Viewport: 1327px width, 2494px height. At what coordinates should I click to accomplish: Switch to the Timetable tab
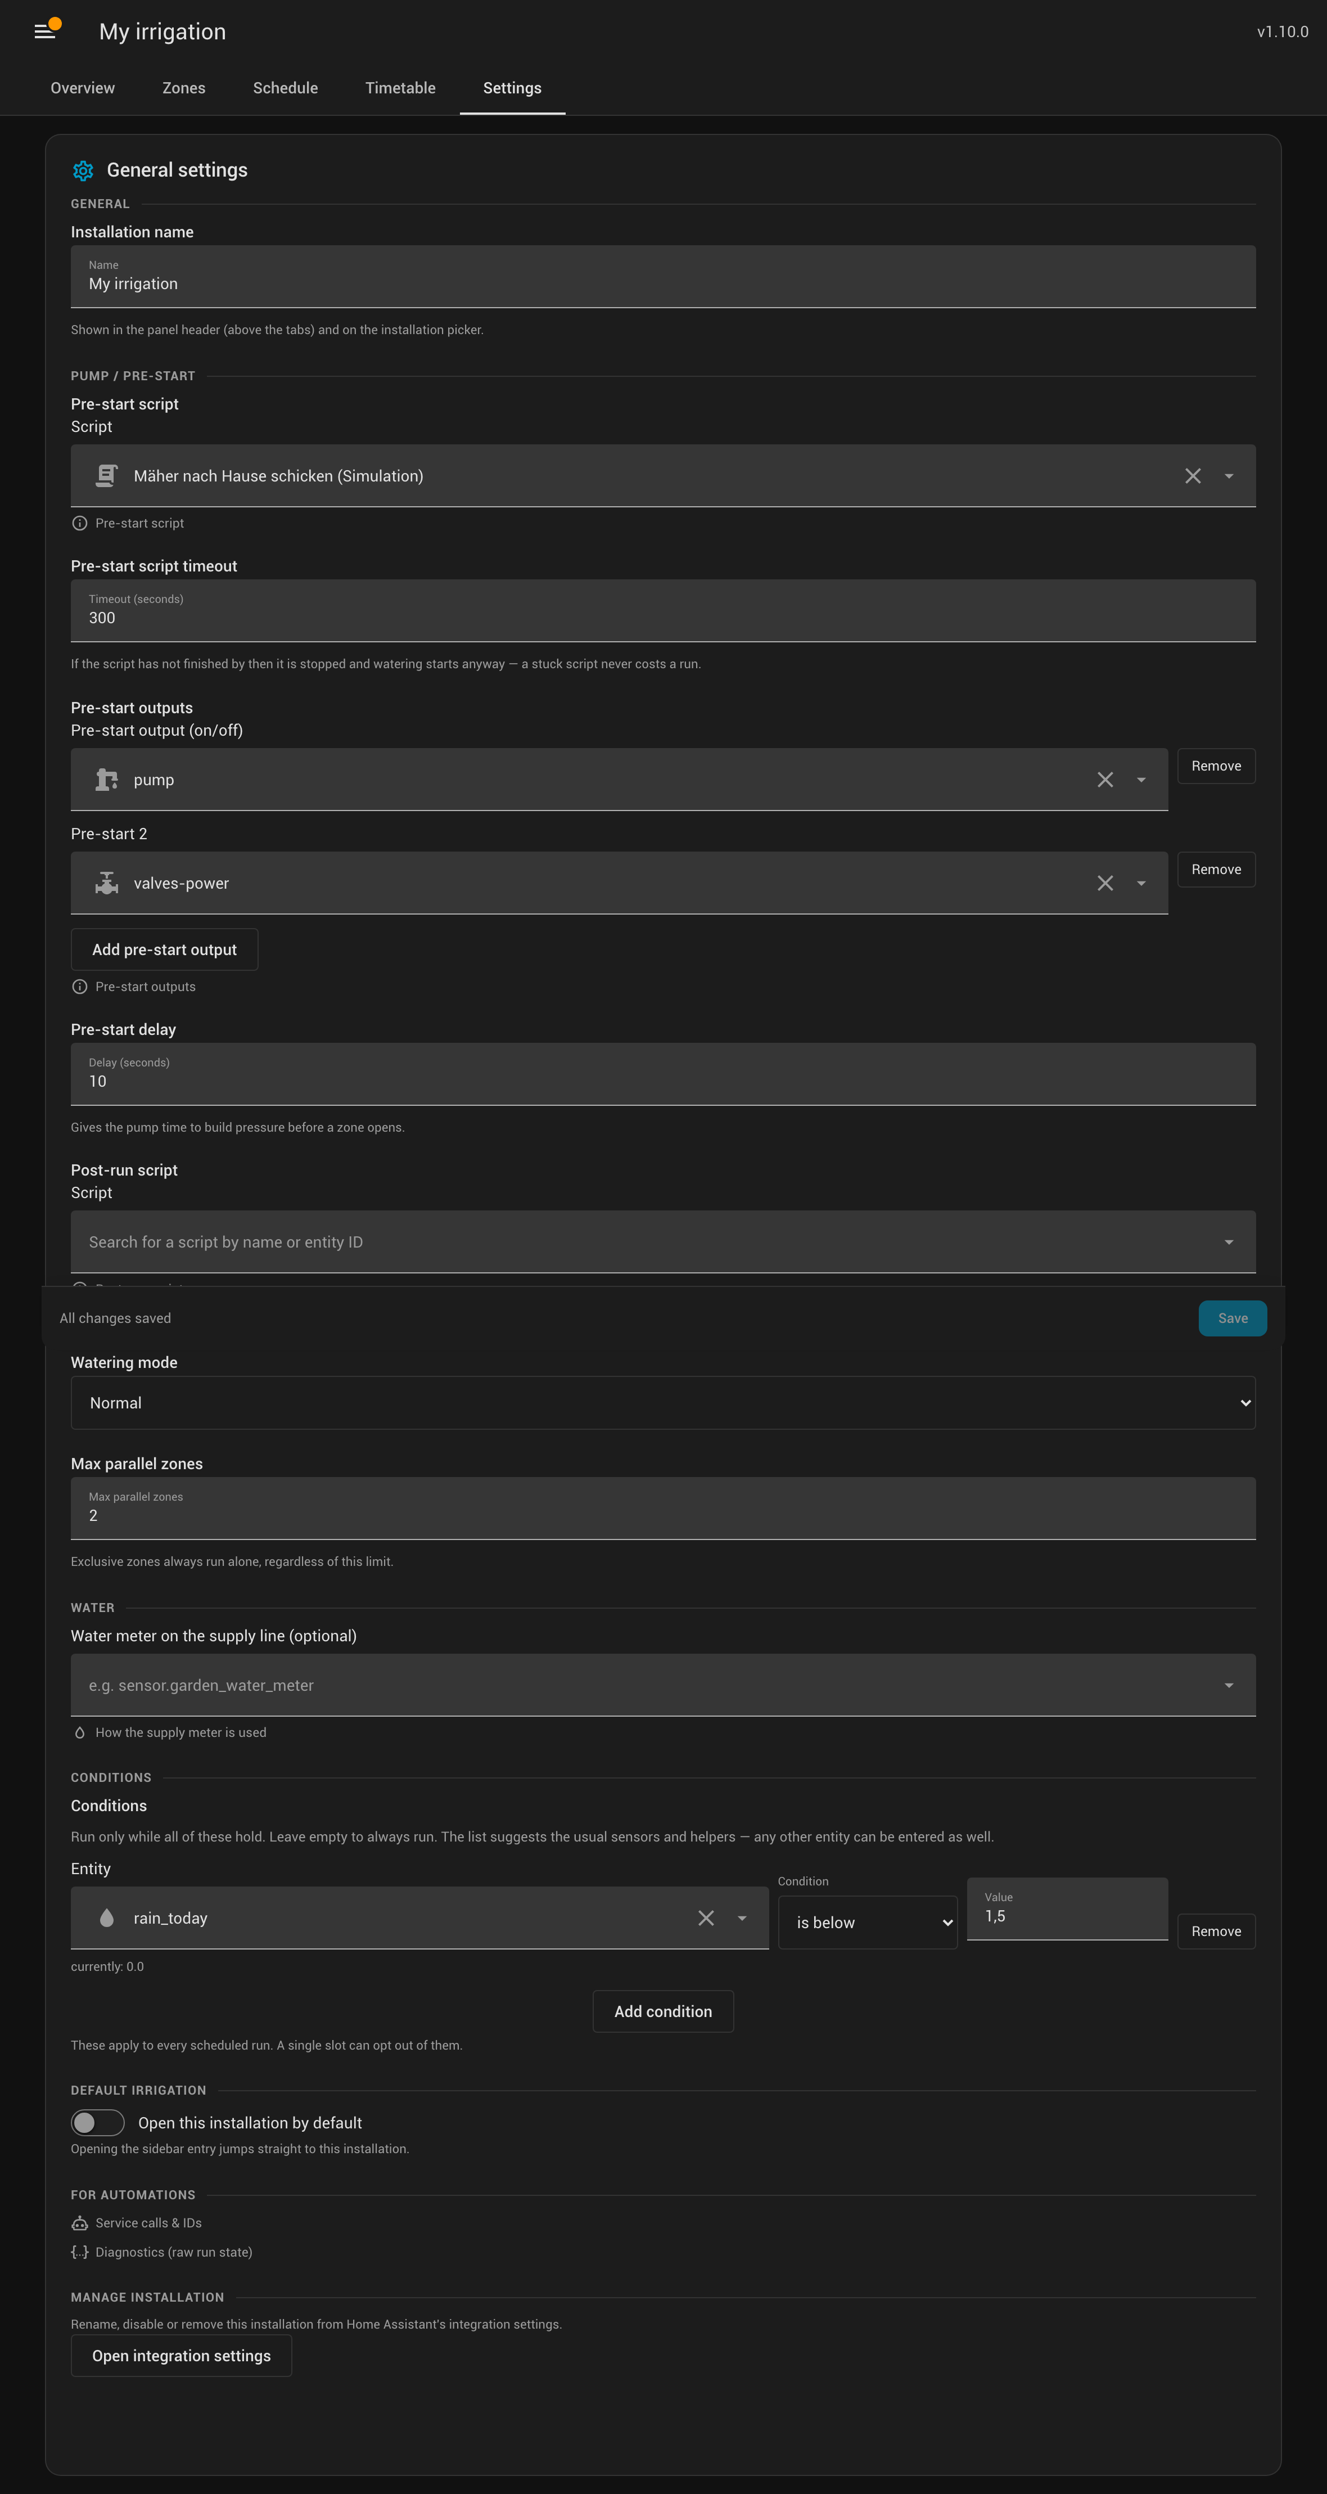(401, 88)
